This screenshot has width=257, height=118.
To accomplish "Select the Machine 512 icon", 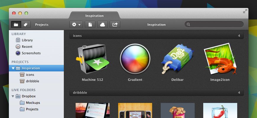I will point(92,59).
